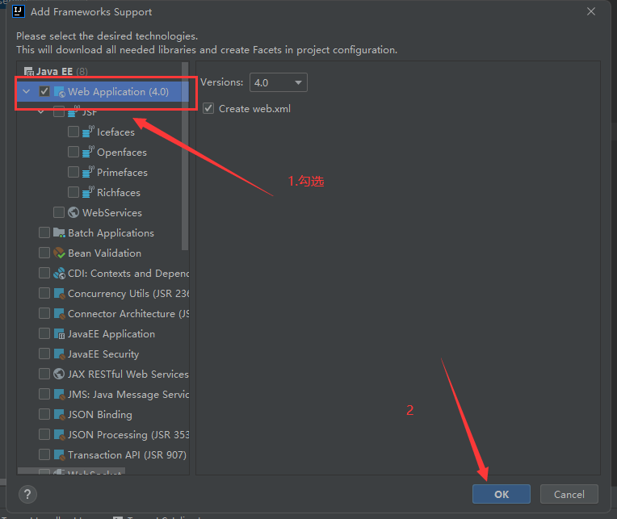Check the Richfaces checkbox
This screenshot has height=519, width=617.
(73, 192)
